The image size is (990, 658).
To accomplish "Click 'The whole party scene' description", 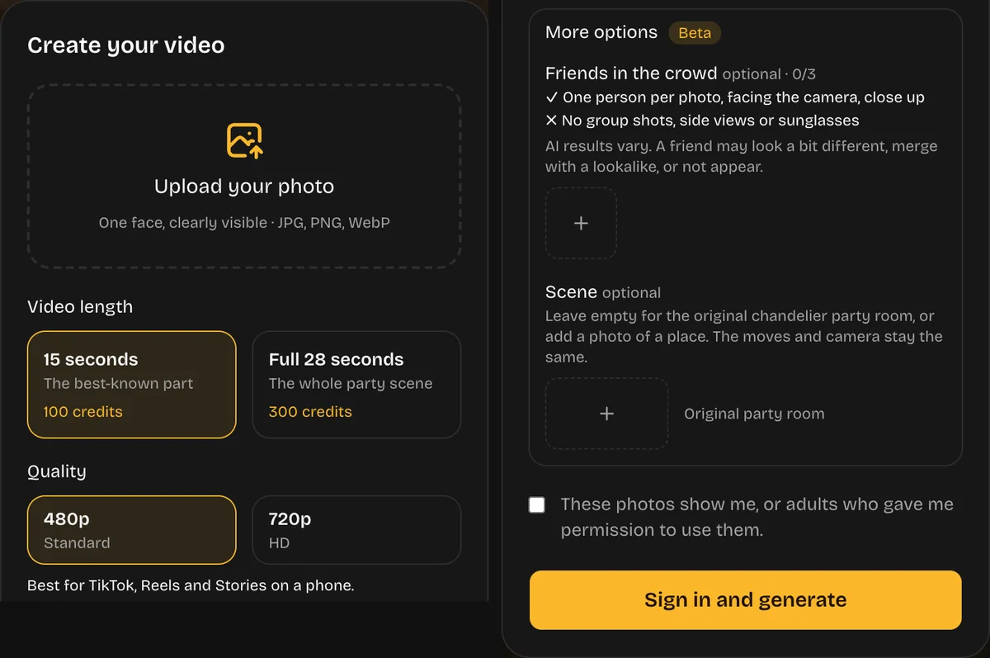I will tap(351, 383).
